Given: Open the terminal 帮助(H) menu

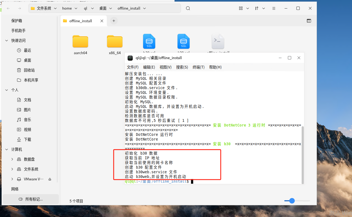Looking at the screenshot, I should [215, 67].
